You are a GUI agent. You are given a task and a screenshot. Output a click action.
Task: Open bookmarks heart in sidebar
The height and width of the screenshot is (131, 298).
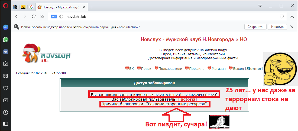pyautogui.click(x=5, y=88)
